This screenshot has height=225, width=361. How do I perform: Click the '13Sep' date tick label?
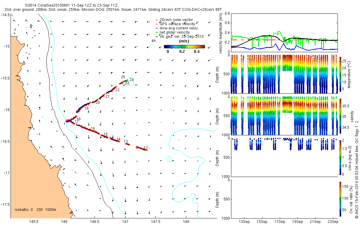point(244,221)
